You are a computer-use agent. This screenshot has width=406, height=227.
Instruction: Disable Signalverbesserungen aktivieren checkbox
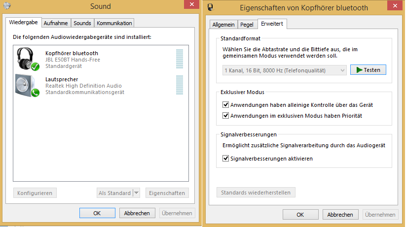[225, 158]
